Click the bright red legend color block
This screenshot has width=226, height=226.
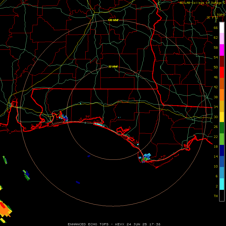tap(222, 72)
